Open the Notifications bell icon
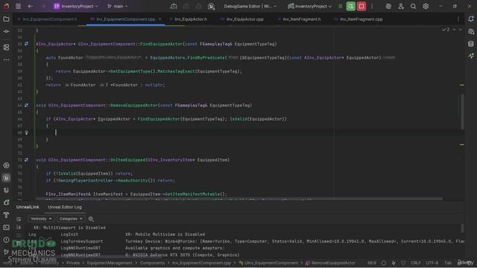This screenshot has height=268, width=477. pos(471,19)
